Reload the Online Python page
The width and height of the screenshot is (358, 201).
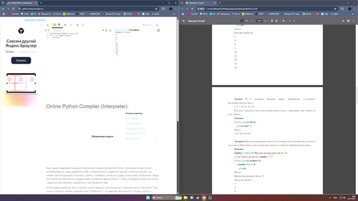click(x=13, y=9)
